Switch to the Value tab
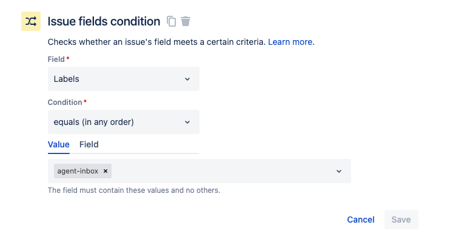The image size is (453, 242). [x=59, y=144]
